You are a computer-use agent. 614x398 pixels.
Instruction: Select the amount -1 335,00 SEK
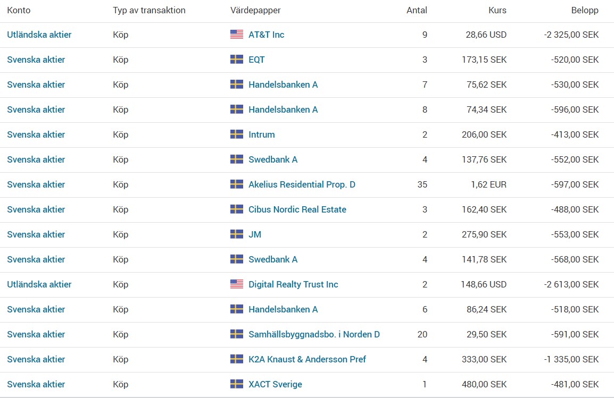pyautogui.click(x=571, y=359)
